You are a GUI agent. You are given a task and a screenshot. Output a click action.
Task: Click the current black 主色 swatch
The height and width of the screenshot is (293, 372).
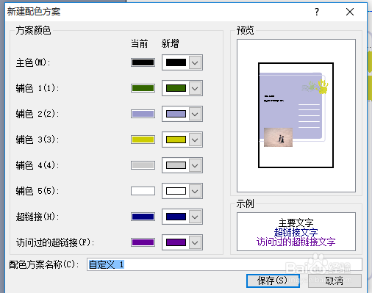[x=143, y=62]
